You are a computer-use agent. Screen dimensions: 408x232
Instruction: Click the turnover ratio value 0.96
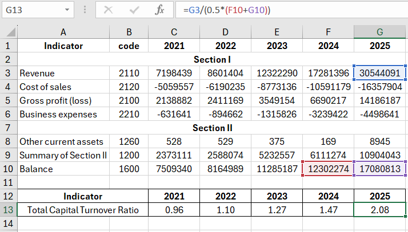click(174, 210)
